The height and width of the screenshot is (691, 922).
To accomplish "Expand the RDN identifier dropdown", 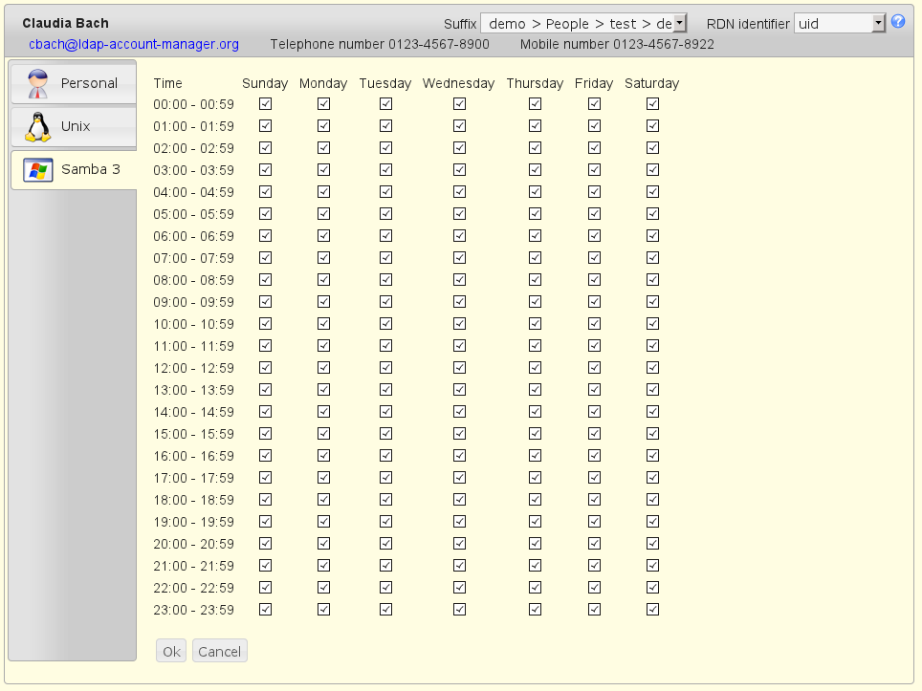I will pos(840,23).
